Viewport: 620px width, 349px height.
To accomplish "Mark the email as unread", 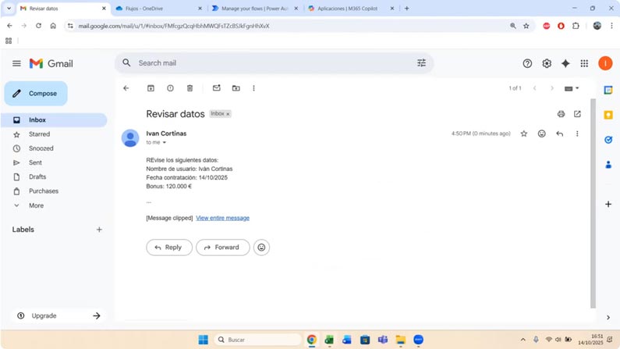I will pos(216,88).
